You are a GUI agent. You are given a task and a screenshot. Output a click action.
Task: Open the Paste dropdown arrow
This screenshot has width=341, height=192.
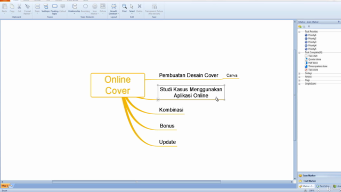pos(4,14)
